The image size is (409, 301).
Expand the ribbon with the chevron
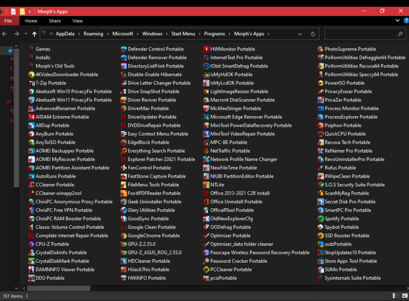(398, 21)
